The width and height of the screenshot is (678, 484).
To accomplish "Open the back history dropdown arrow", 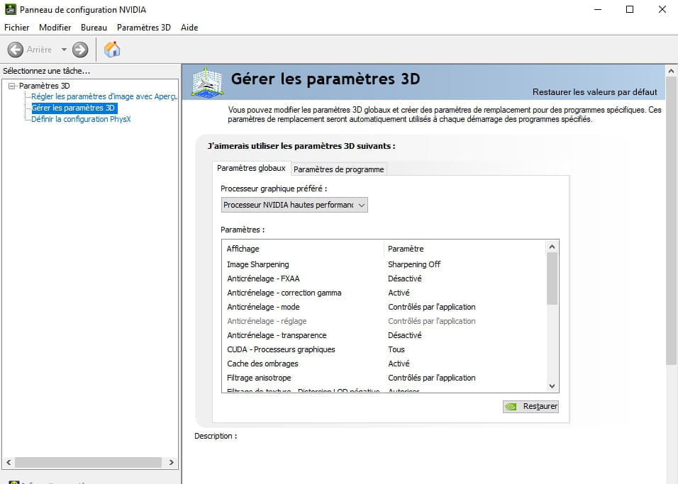I will click(x=64, y=50).
